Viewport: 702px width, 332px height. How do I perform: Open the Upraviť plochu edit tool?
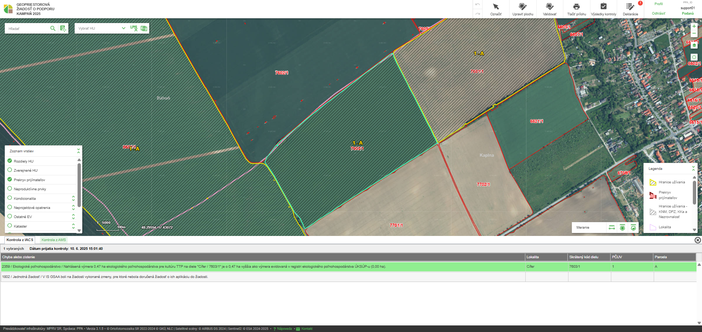point(522,9)
